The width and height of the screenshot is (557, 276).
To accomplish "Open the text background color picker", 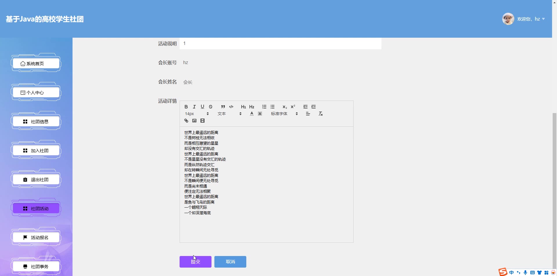I will point(260,114).
